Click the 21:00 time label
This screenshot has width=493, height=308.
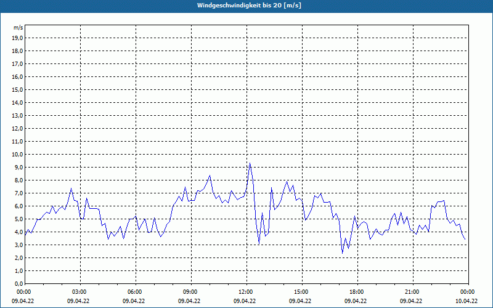click(x=413, y=292)
